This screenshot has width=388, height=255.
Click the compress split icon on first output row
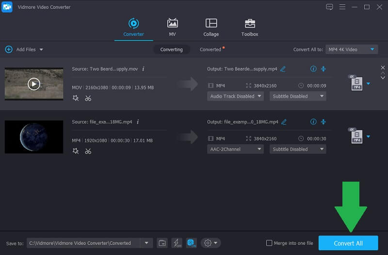[x=323, y=69]
